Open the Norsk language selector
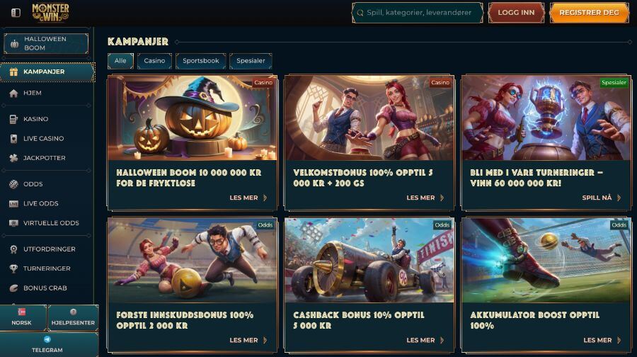 pos(22,317)
